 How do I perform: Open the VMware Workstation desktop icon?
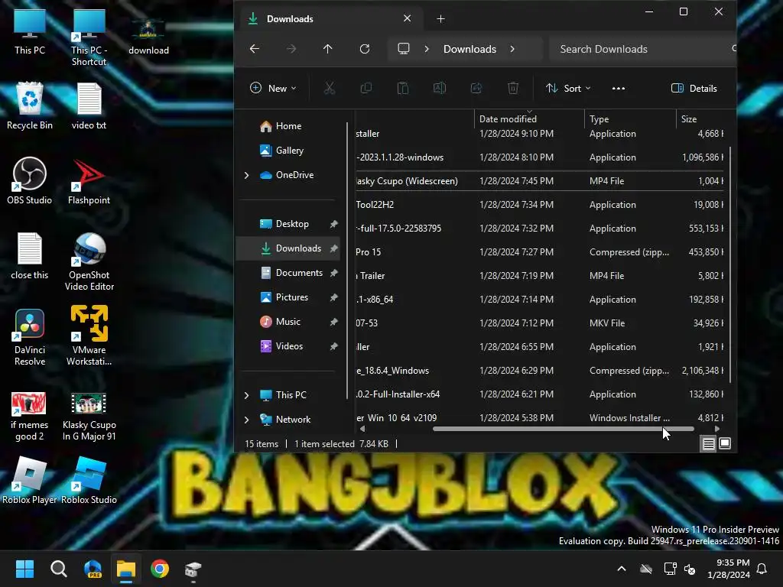click(89, 336)
